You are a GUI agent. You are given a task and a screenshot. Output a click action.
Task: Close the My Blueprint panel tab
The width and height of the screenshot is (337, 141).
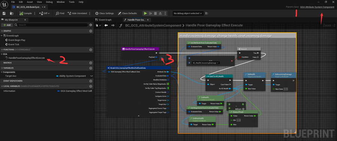(25, 20)
